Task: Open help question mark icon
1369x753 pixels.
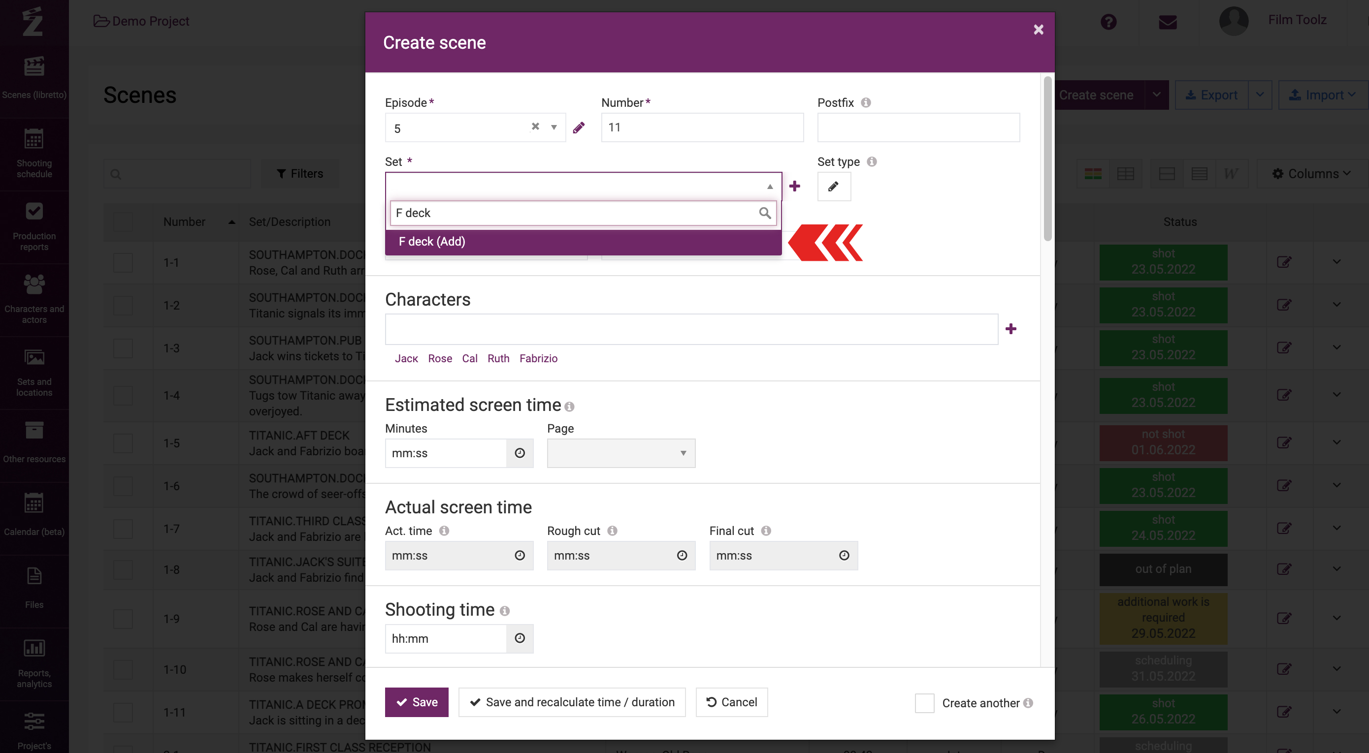Action: tap(1108, 22)
